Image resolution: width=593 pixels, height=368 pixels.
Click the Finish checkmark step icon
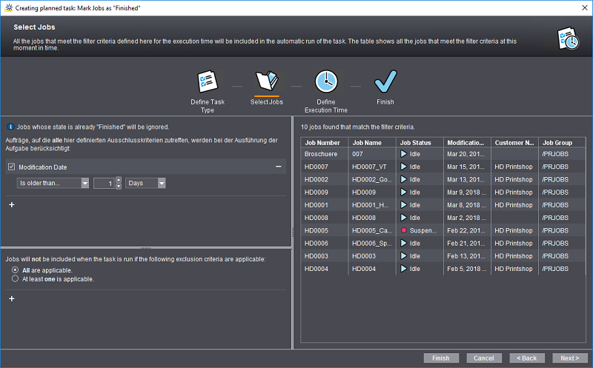coord(385,81)
